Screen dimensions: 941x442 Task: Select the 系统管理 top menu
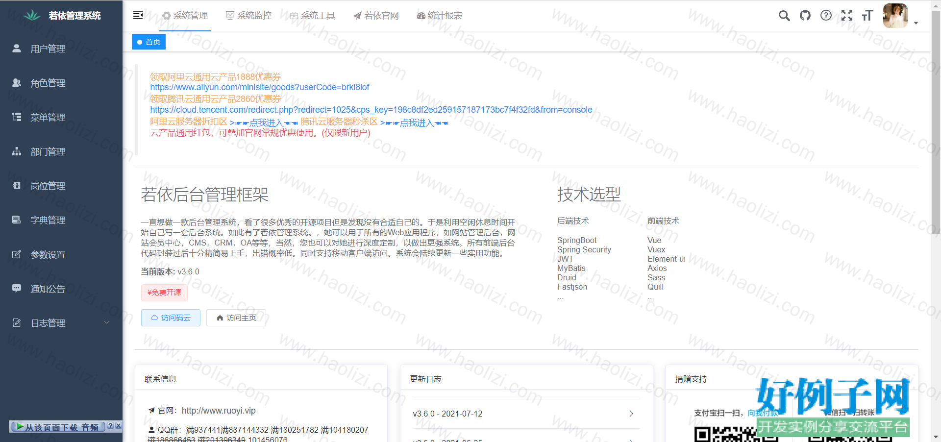click(185, 16)
